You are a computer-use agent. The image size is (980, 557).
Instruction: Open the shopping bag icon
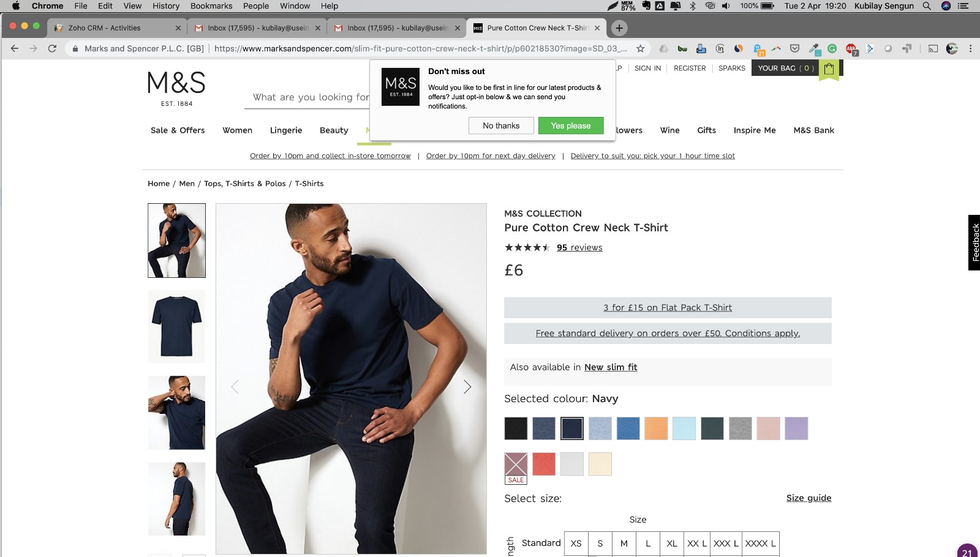tap(829, 69)
